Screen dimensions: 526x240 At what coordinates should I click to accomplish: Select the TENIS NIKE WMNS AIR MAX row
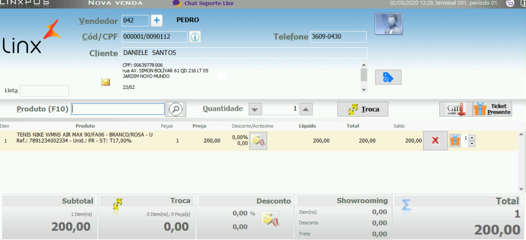click(x=259, y=141)
